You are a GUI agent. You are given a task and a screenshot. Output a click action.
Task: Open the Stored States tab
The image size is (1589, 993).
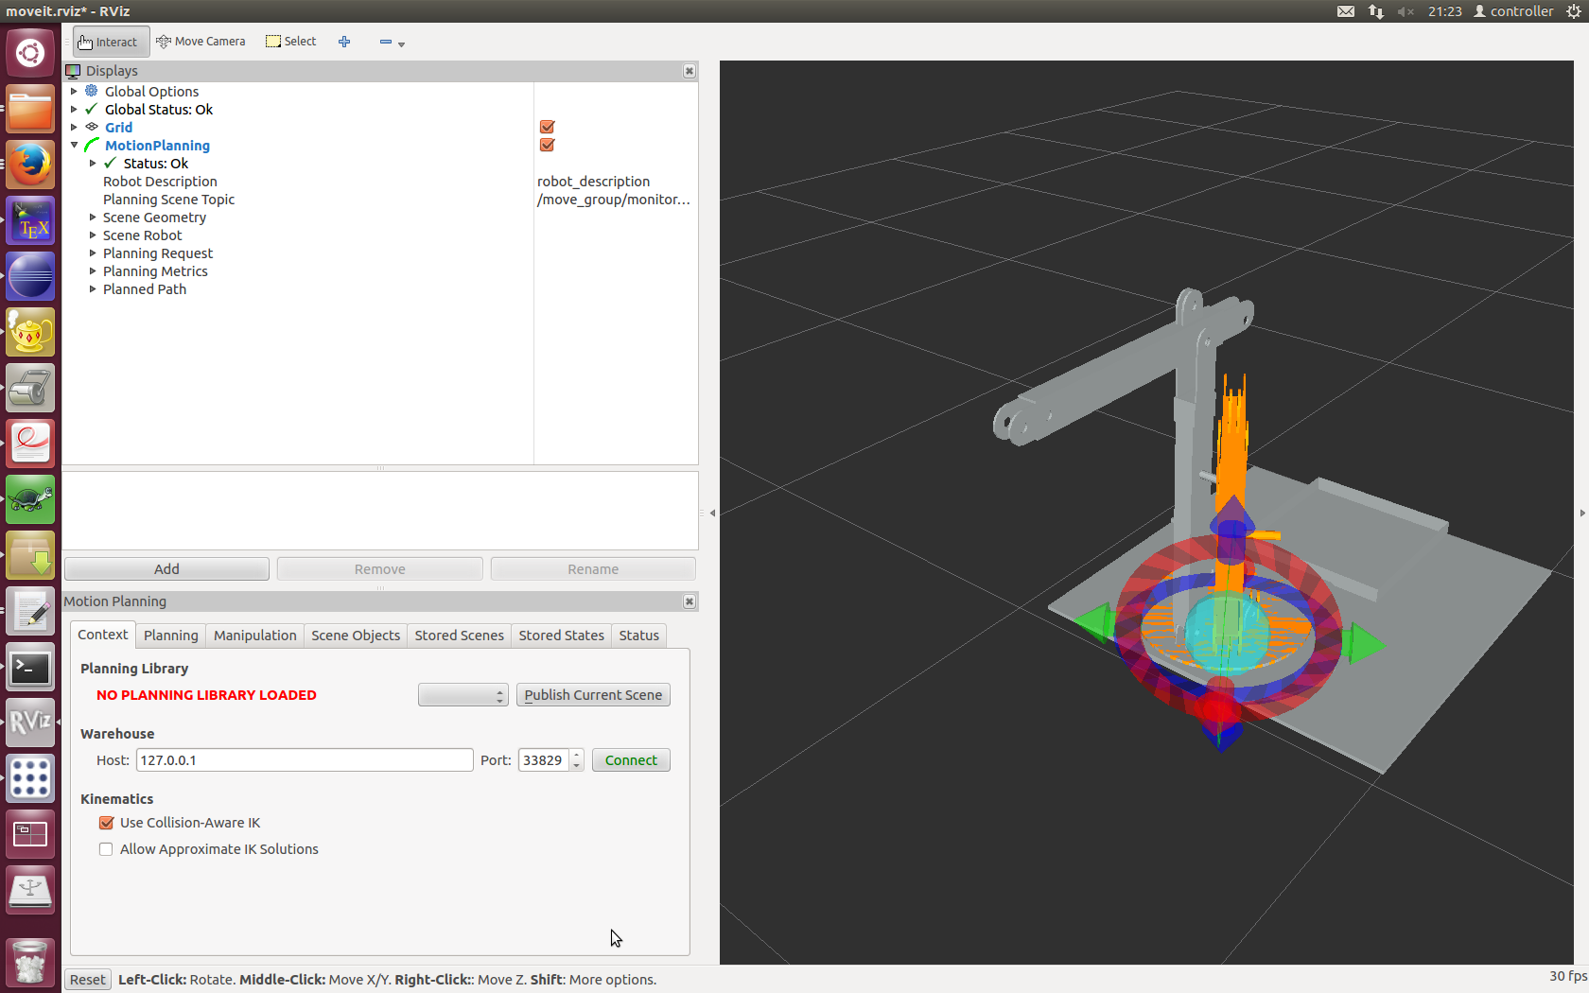coord(561,636)
